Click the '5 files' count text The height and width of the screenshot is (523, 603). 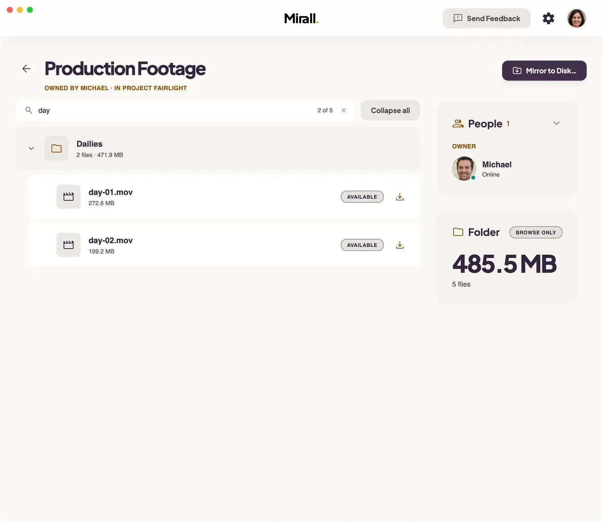[461, 284]
